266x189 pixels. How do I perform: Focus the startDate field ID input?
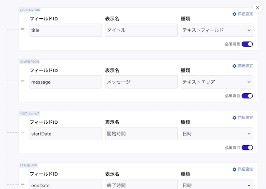pyautogui.click(x=66, y=134)
